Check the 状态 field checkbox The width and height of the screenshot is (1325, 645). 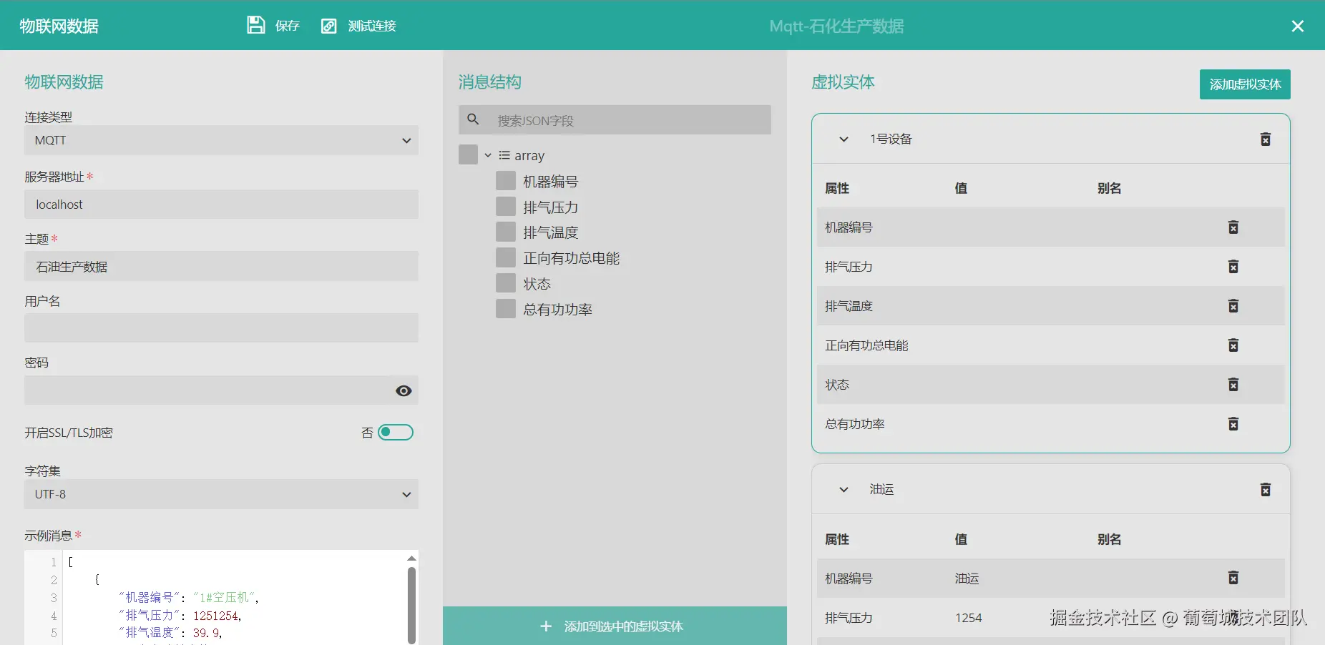(x=506, y=283)
